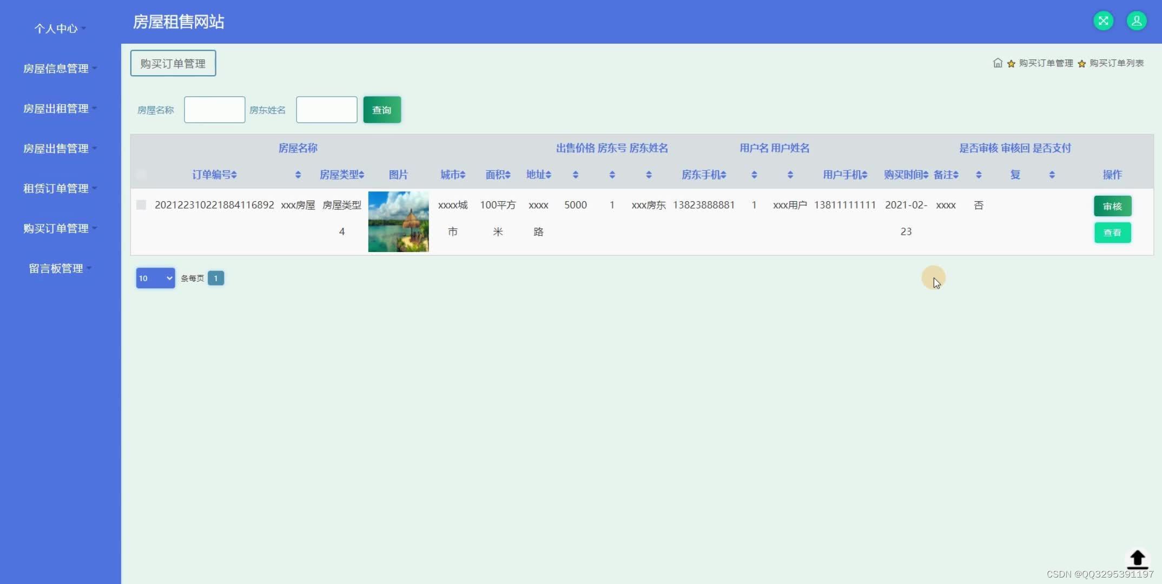Sort by 面积 column arrow
Viewport: 1162px width, 584px height.
pos(507,175)
